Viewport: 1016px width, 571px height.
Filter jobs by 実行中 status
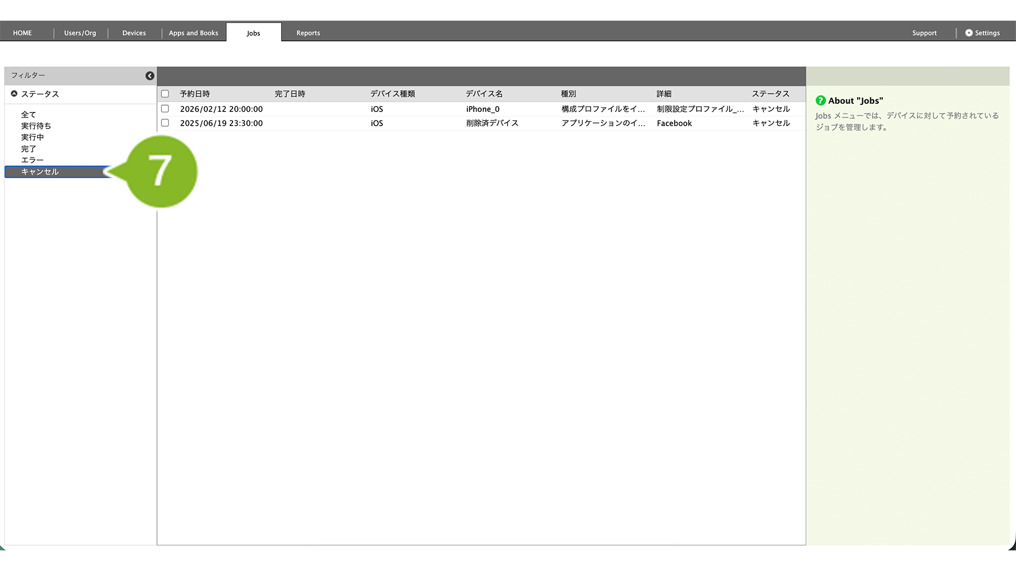33,137
